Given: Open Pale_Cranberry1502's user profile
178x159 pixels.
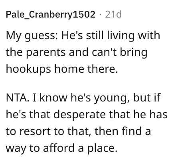Looking at the screenshot, I should point(51,14).
